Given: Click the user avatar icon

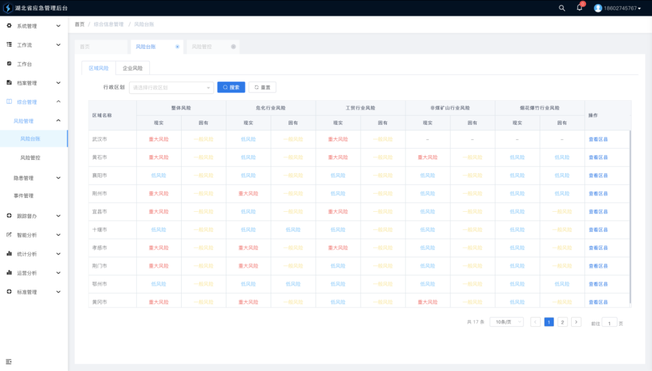Looking at the screenshot, I should pos(598,8).
